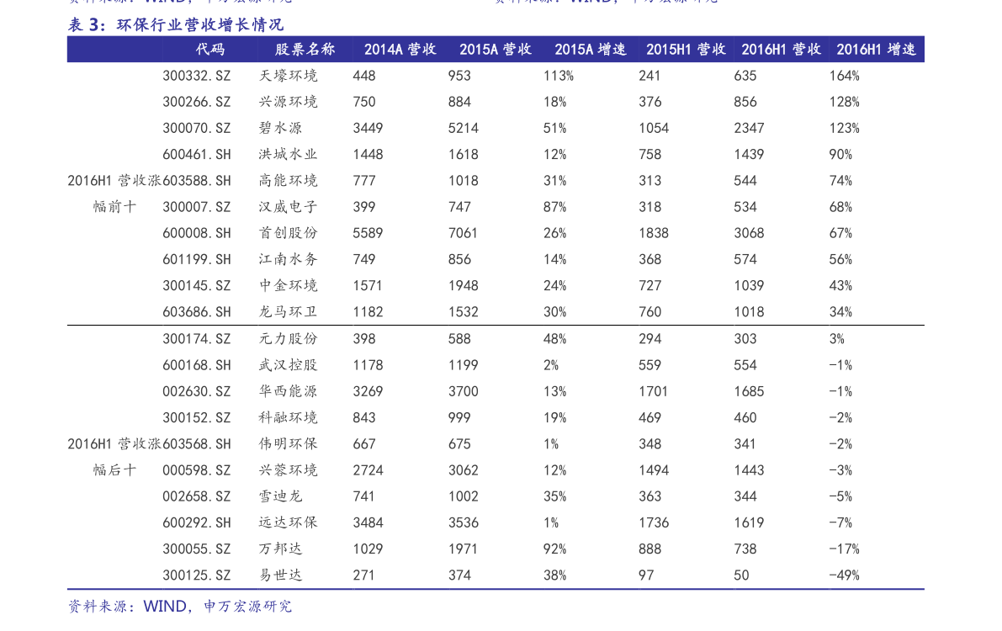
Task: Select stock code 300125.SZ
Action: point(196,575)
